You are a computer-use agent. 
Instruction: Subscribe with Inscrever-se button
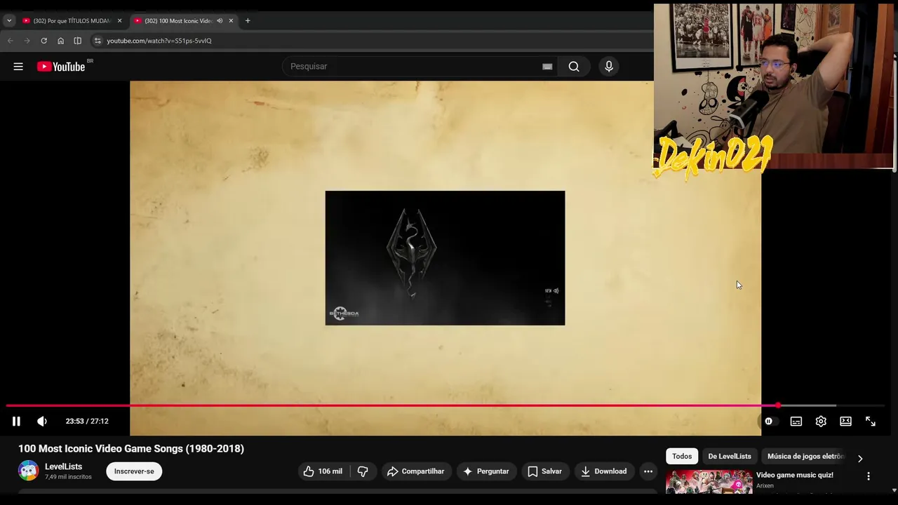pos(134,471)
